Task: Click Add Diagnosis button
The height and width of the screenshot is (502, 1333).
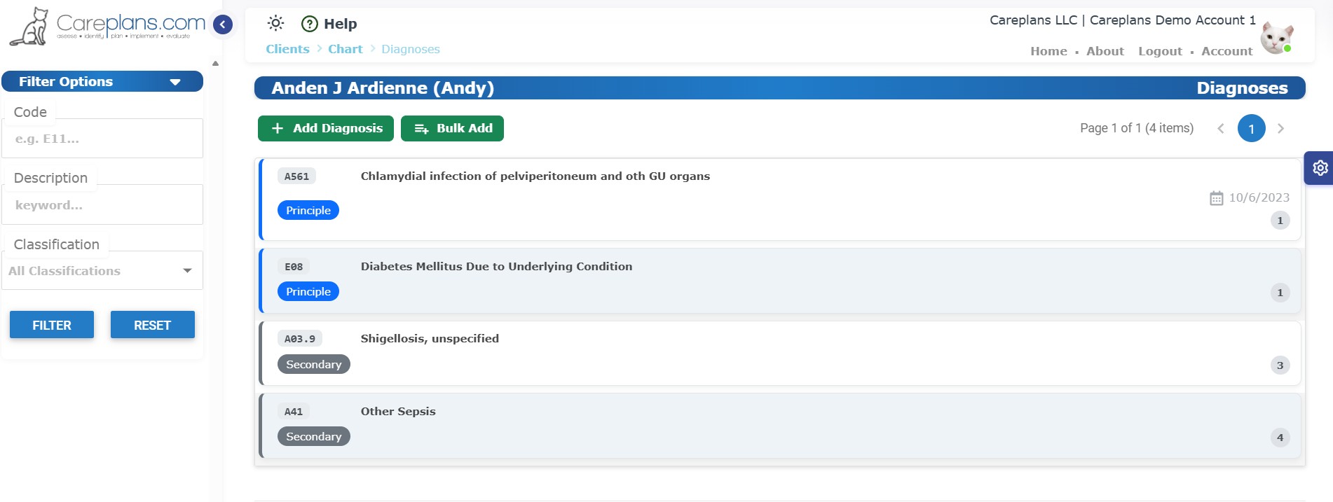Action: tap(326, 128)
